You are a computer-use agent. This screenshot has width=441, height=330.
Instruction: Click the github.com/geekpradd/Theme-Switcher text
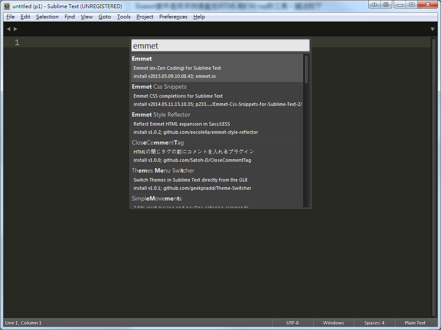(207, 188)
